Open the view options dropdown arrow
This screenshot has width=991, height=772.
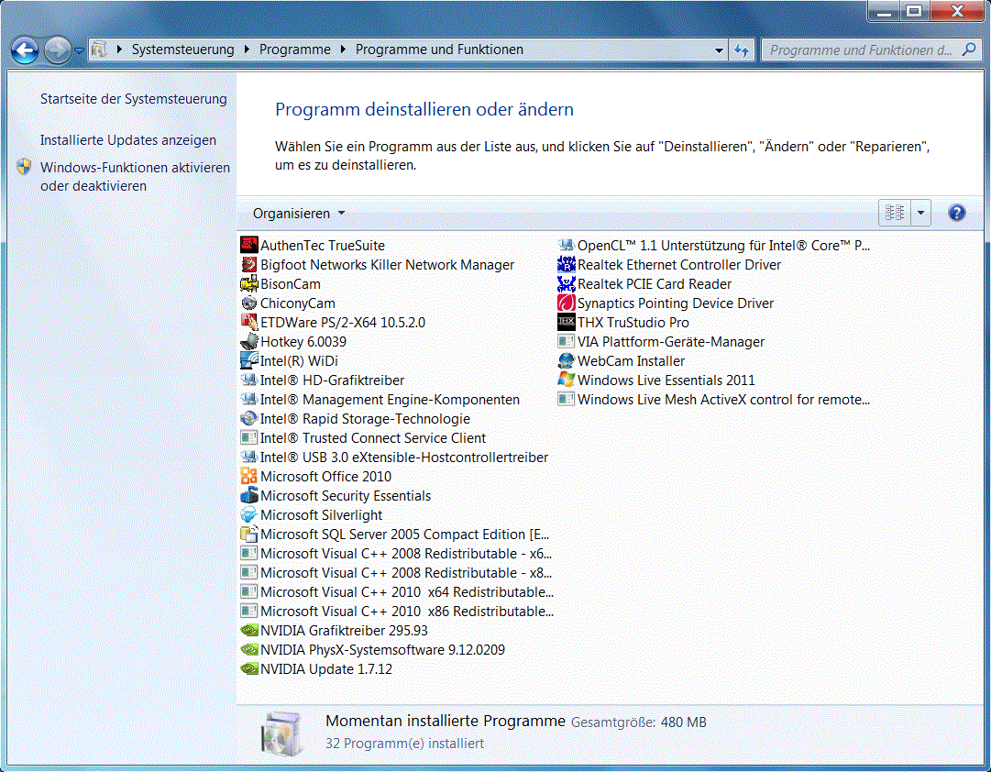[x=920, y=213]
